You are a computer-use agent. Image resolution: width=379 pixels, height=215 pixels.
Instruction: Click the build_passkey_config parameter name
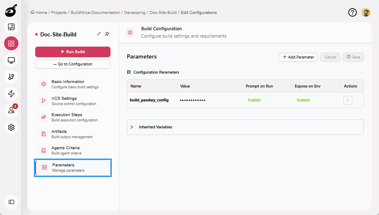[x=149, y=100]
